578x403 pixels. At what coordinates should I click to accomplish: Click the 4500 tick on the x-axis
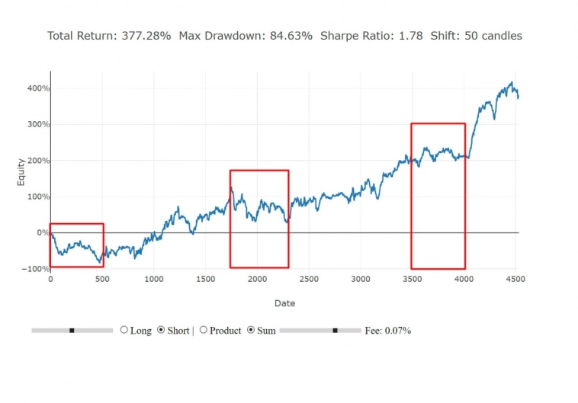[515, 279]
